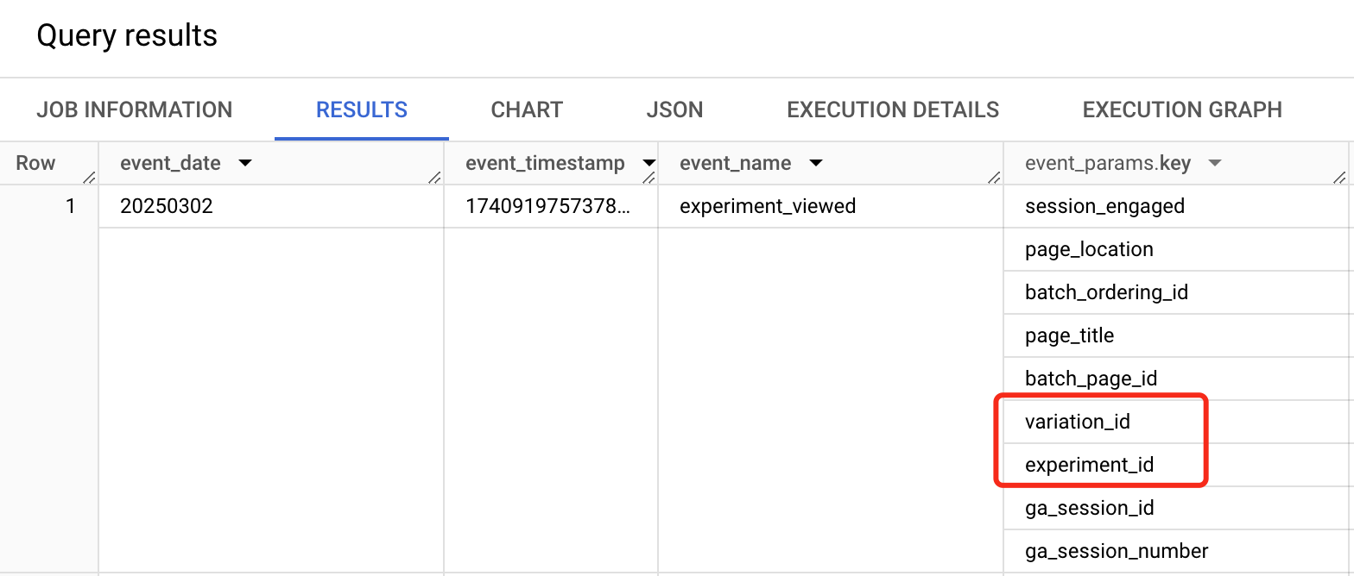Click the Row column resize handle
Image resolution: width=1354 pixels, height=576 pixels.
coord(89,178)
